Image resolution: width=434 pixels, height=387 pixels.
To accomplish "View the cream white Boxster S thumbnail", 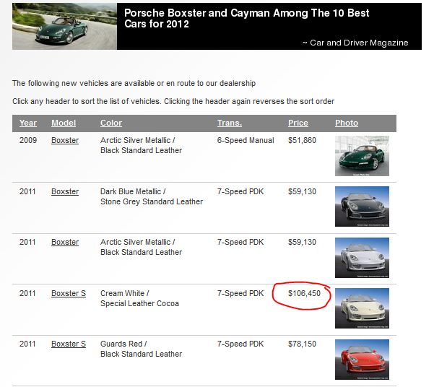I will [x=362, y=308].
